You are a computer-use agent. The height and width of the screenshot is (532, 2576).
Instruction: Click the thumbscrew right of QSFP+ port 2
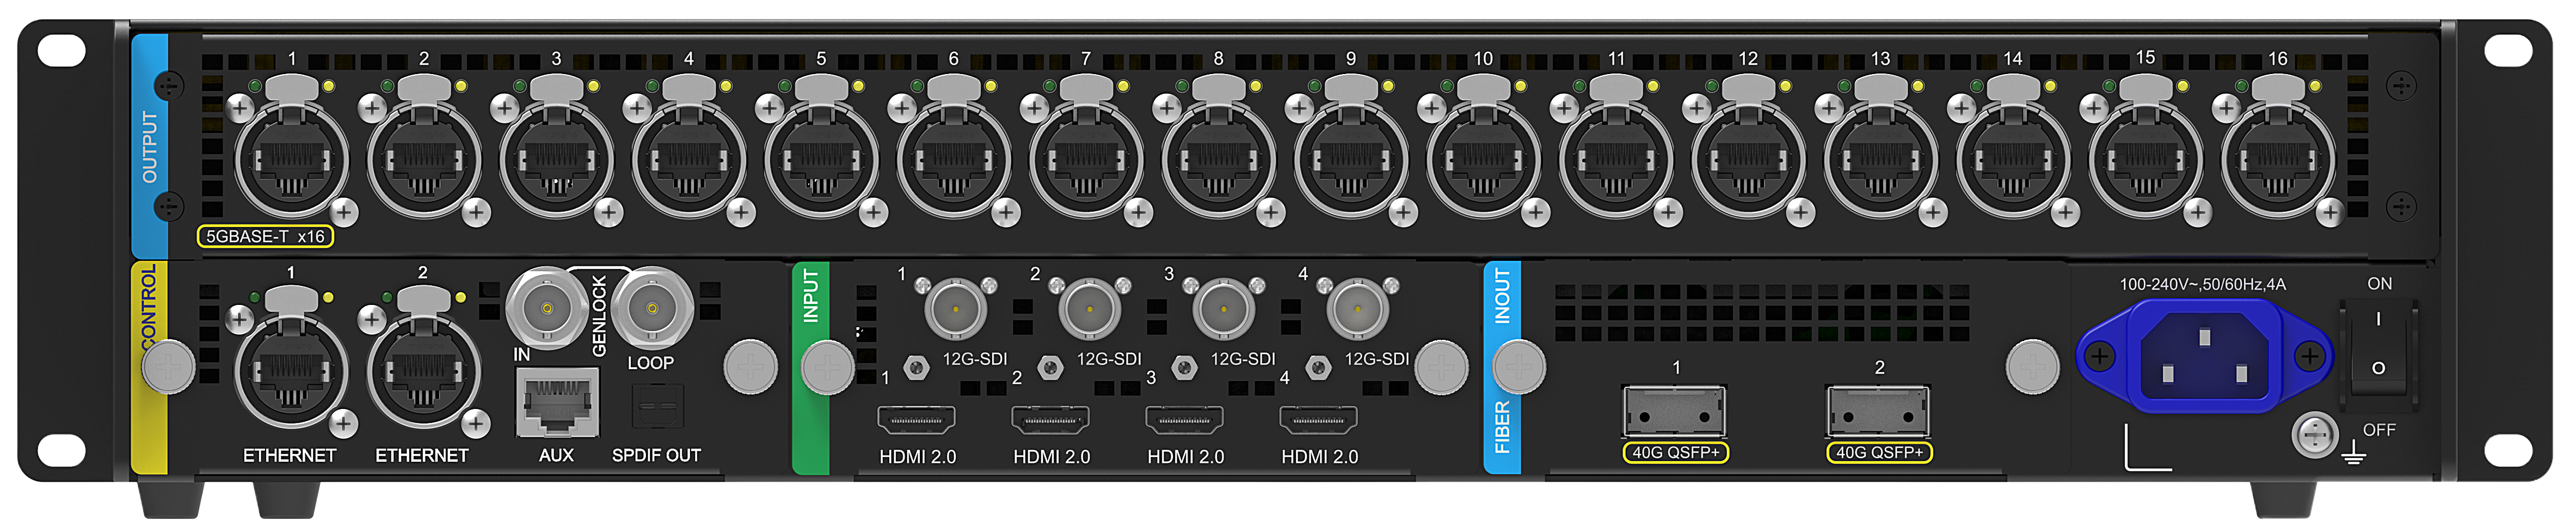tap(2033, 367)
